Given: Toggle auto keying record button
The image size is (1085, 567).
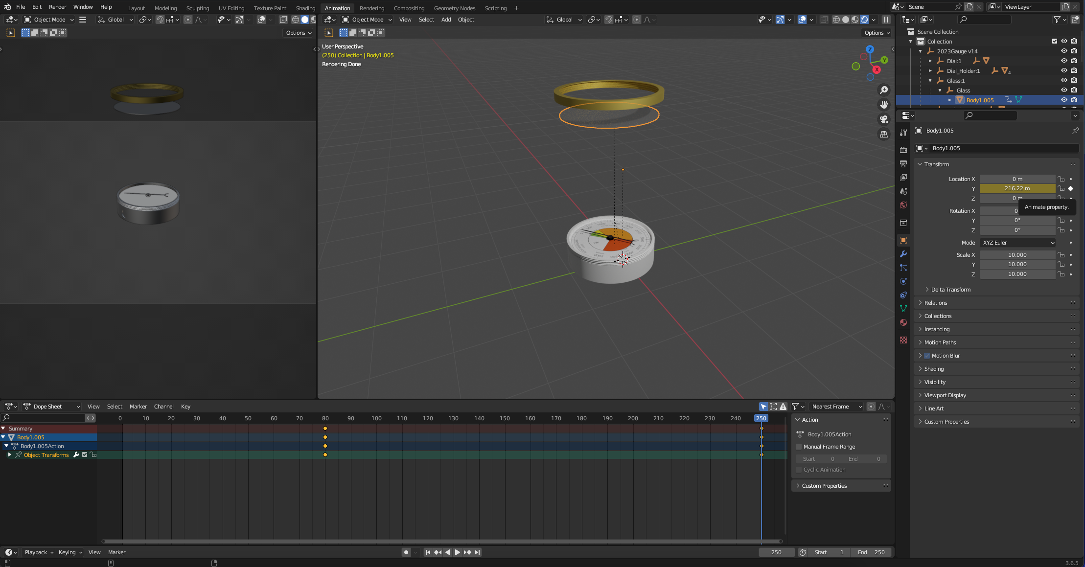Looking at the screenshot, I should point(406,552).
